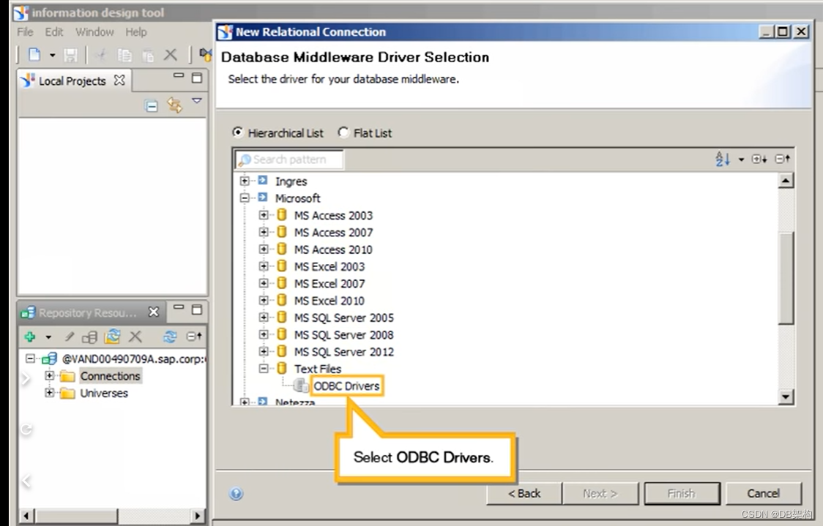Image resolution: width=823 pixels, height=526 pixels.
Task: Click the driver list scroll down arrow
Action: 785,397
